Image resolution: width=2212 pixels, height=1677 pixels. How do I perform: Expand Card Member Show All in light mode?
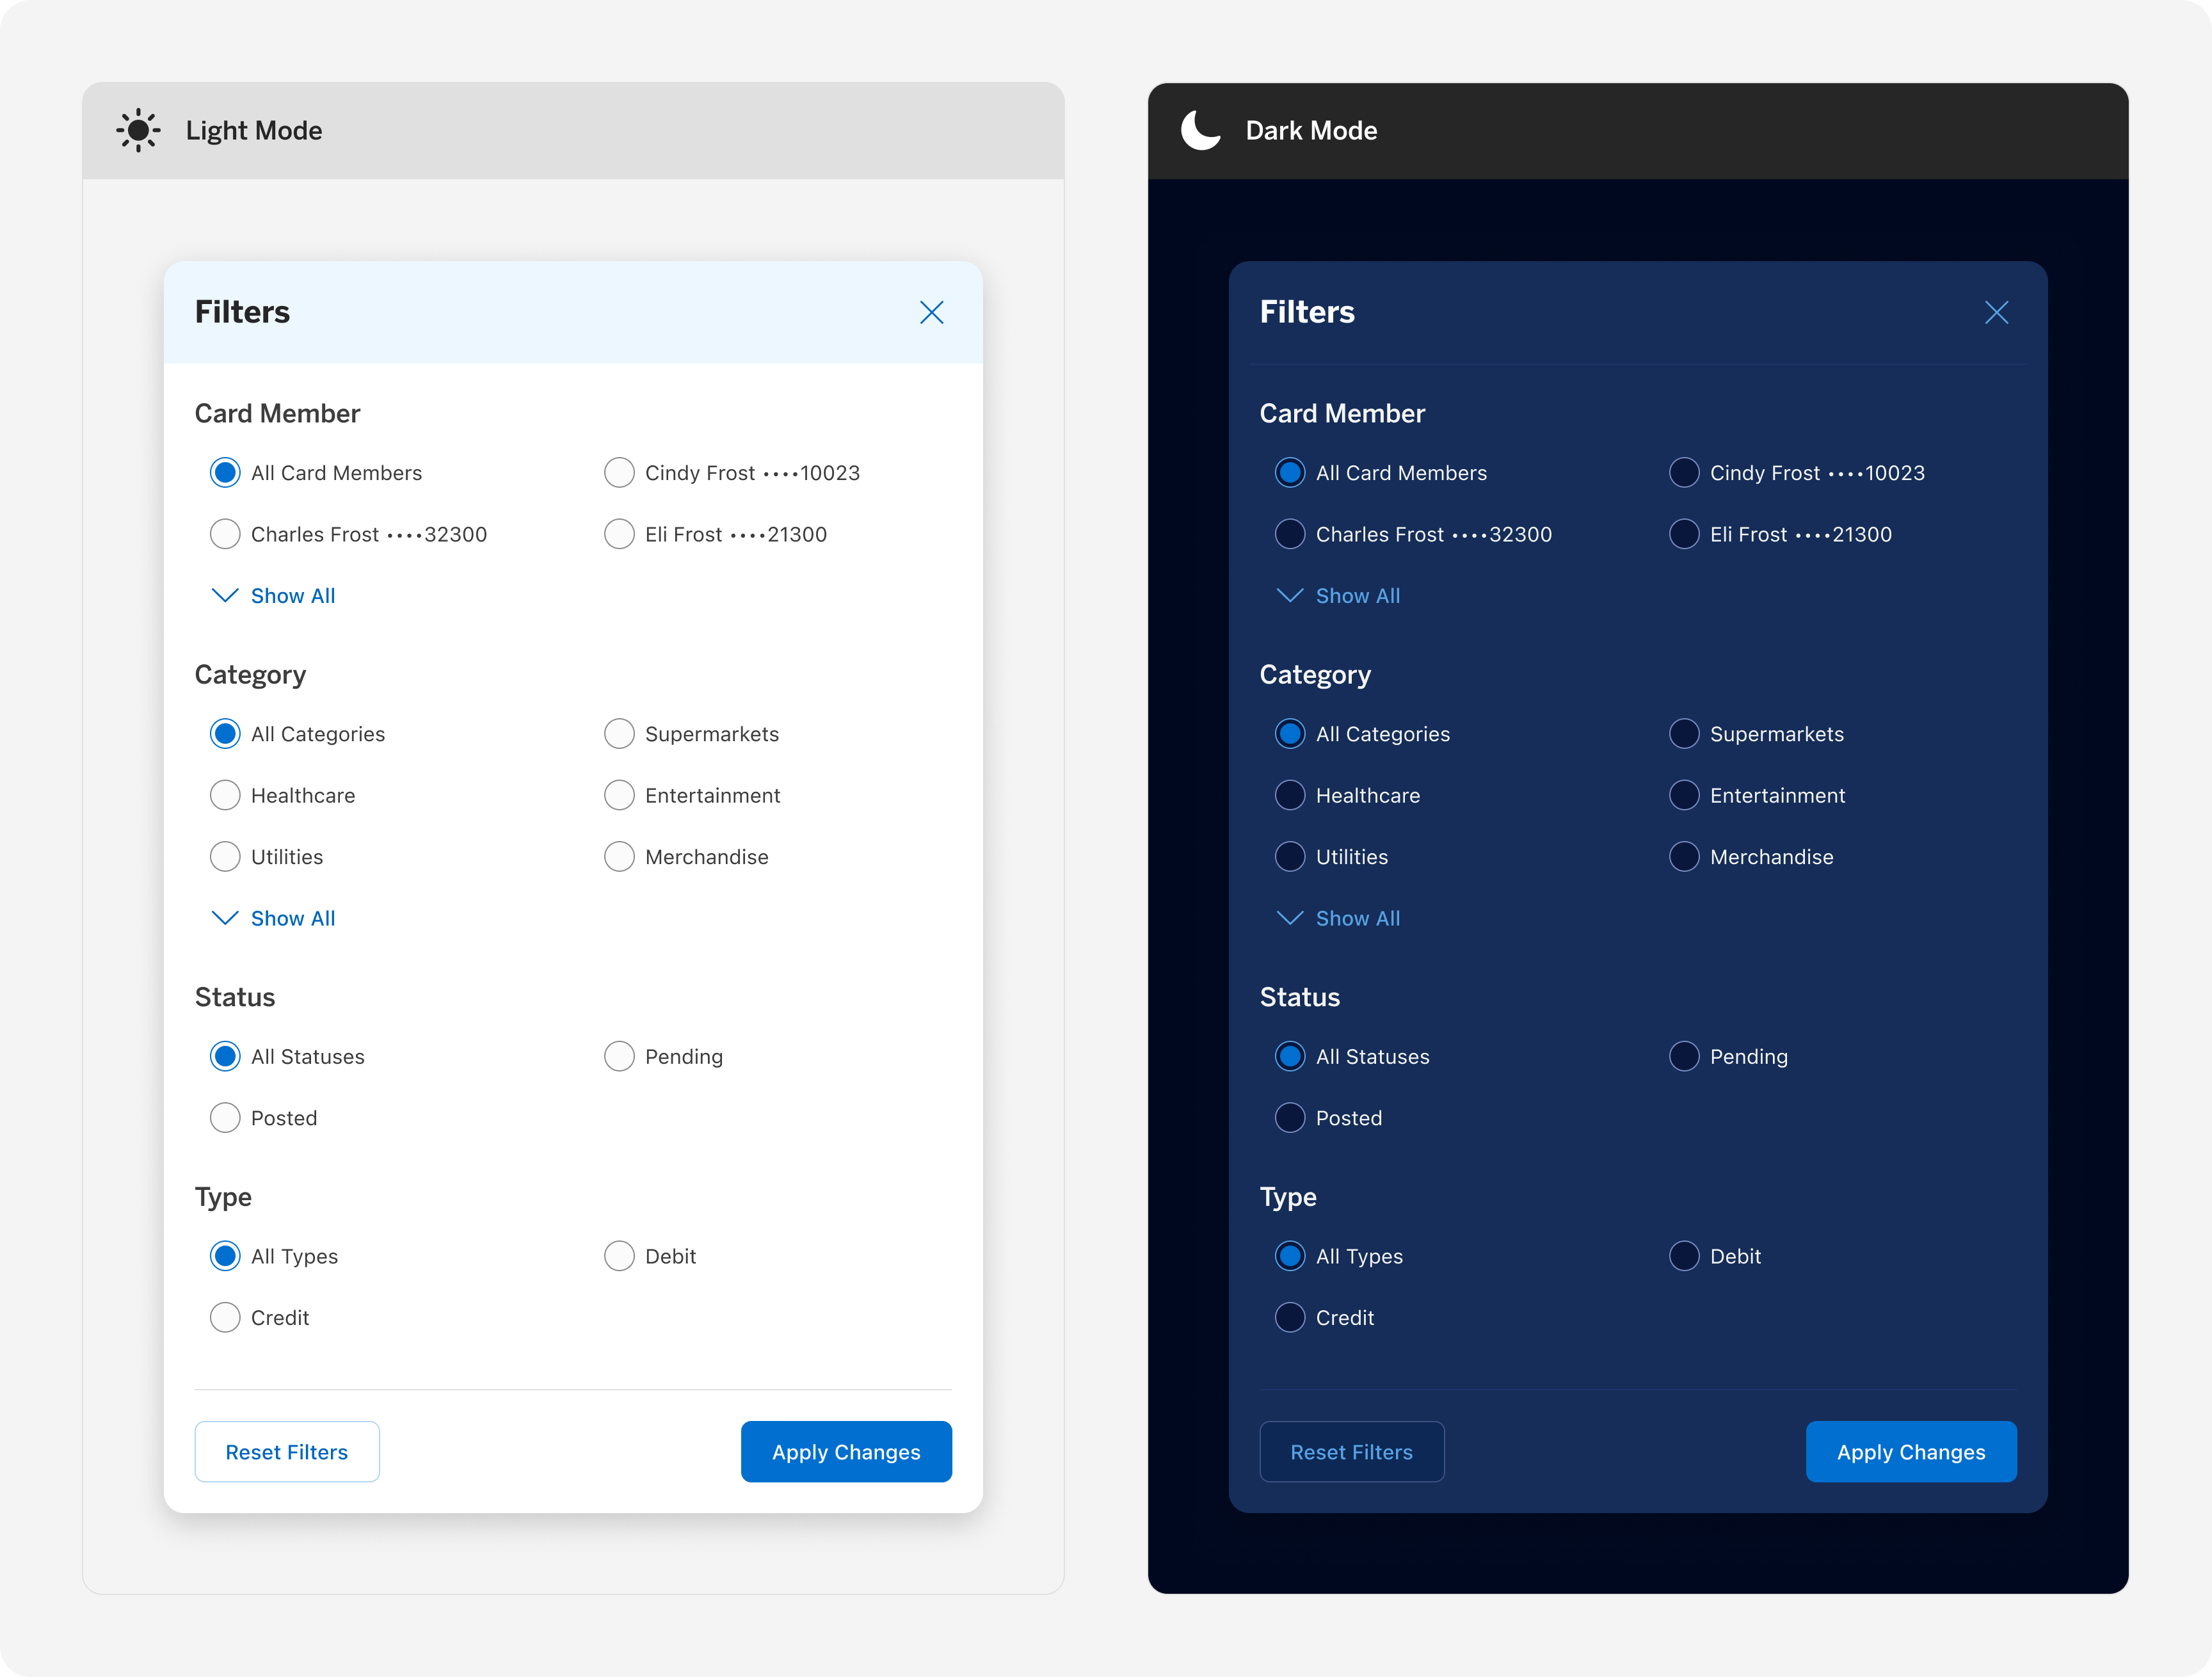(274, 596)
